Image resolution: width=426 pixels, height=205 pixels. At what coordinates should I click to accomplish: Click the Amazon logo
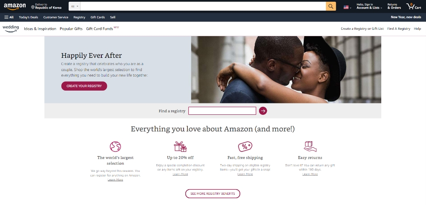click(14, 6)
